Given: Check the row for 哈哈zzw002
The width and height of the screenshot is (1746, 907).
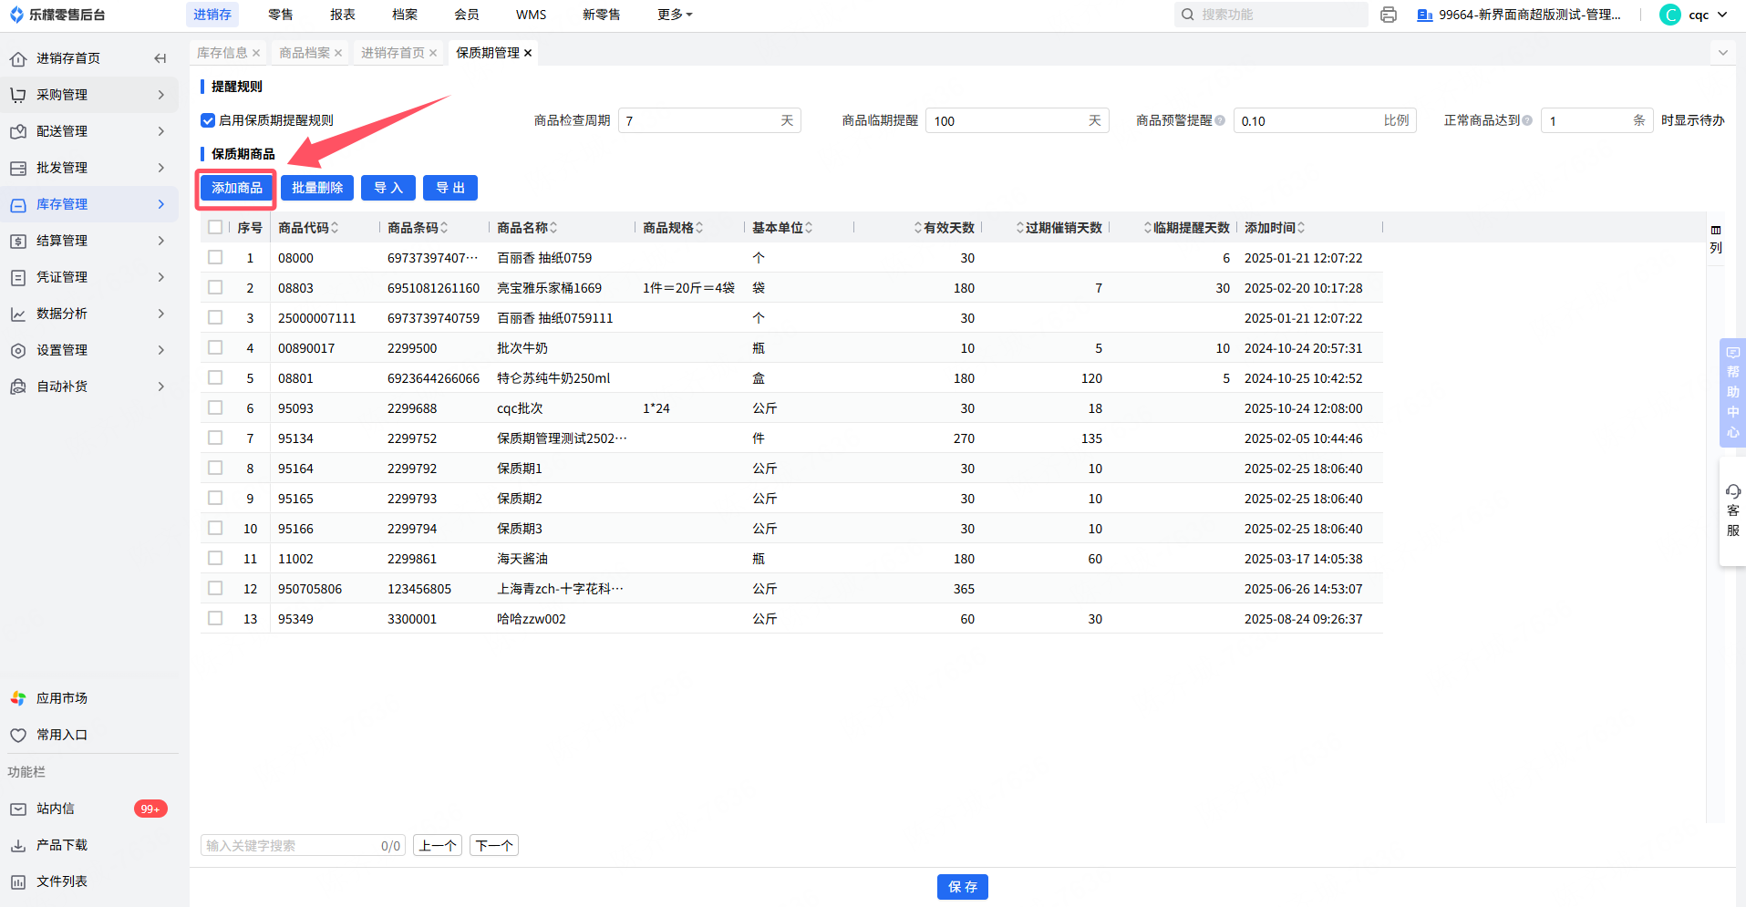Looking at the screenshot, I should pyautogui.click(x=215, y=618).
